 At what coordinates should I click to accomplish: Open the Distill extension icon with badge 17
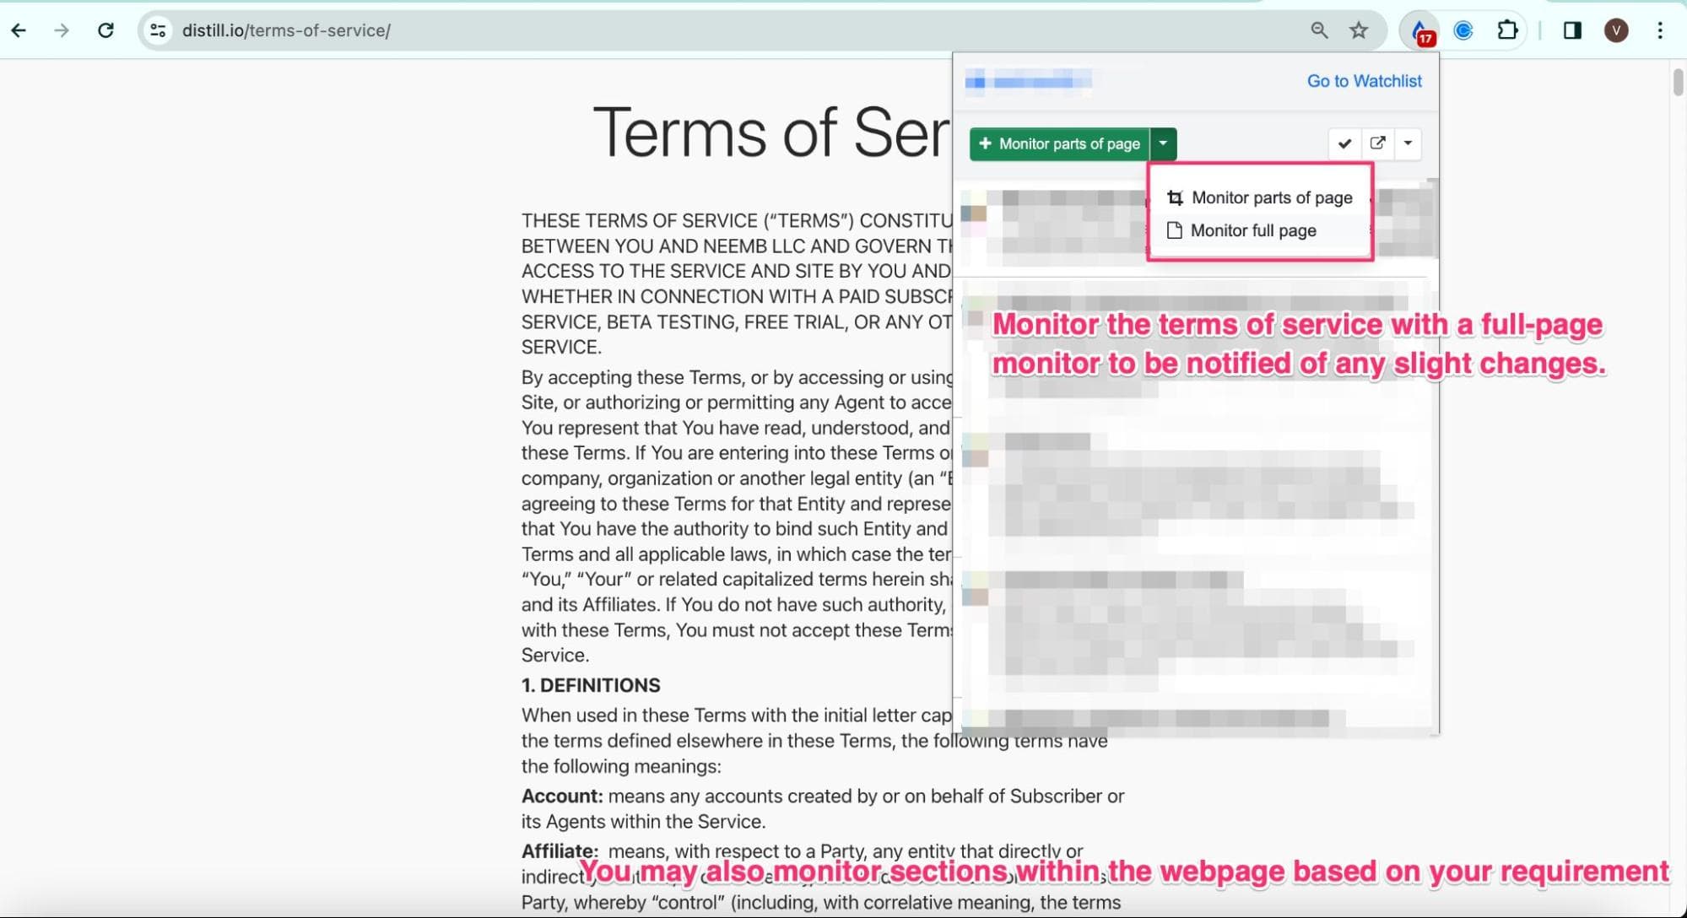1419,30
